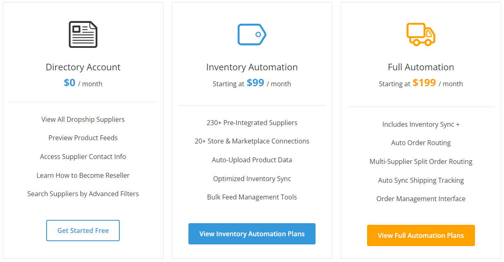504x262 pixels.
Task: Click Search Suppliers by Advanced Filters
Action: (83, 194)
